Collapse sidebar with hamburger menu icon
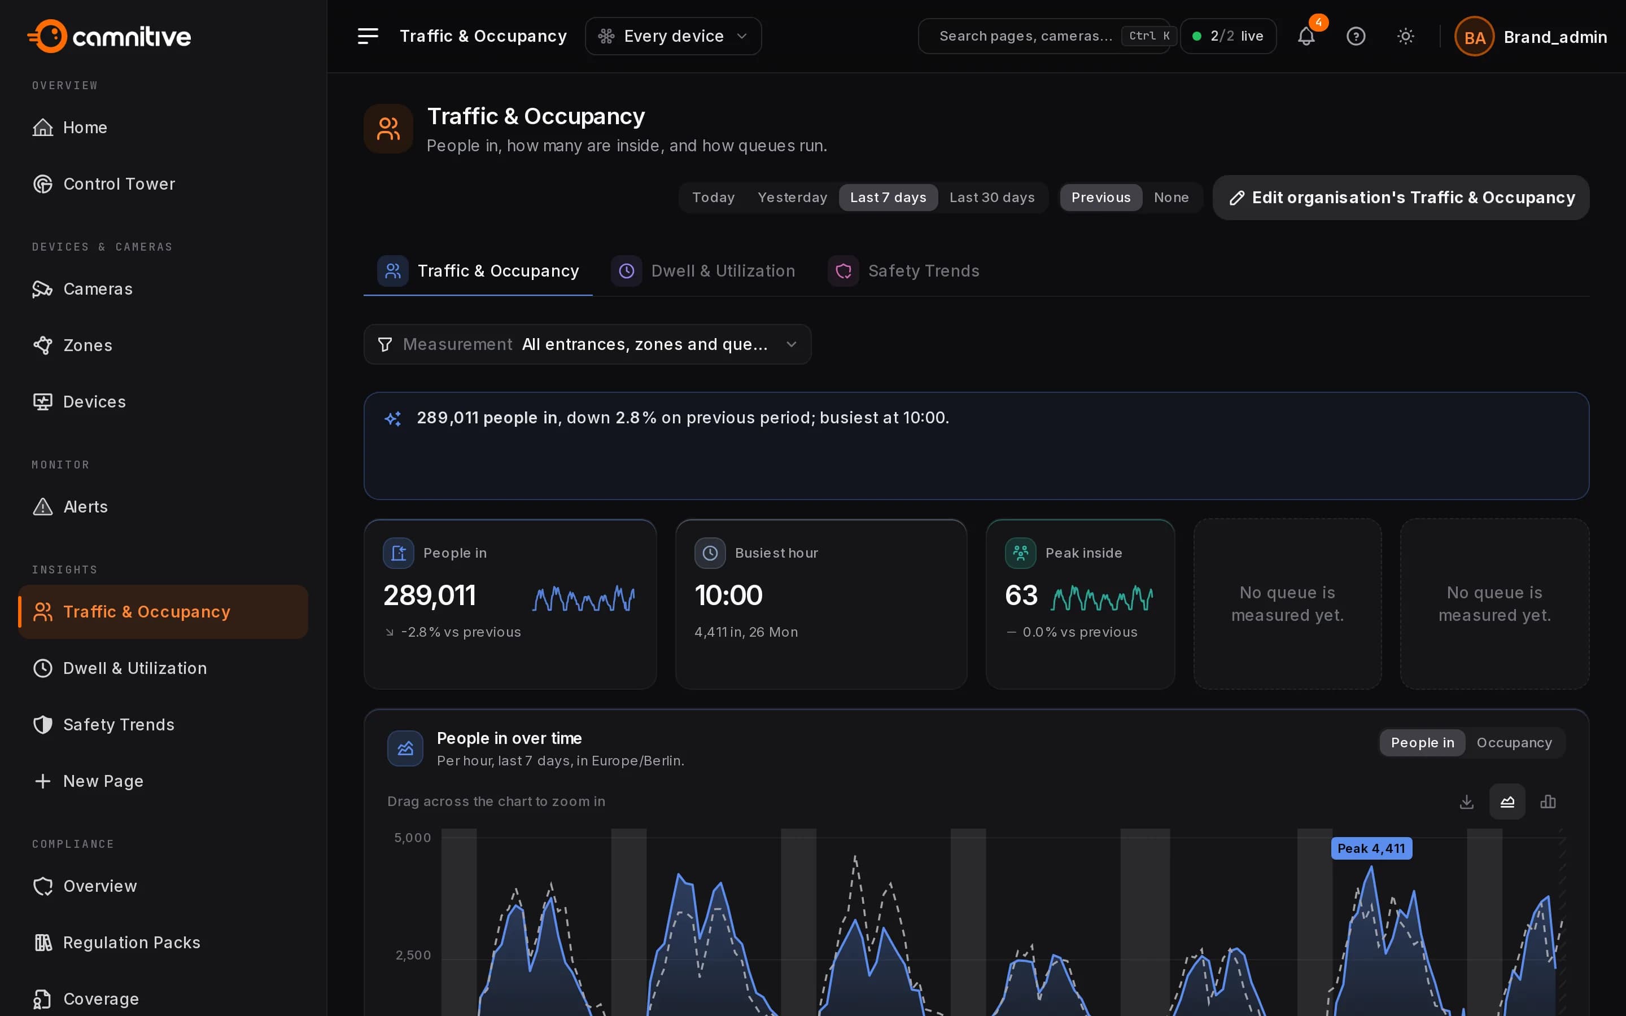This screenshot has height=1016, width=1626. click(x=368, y=36)
